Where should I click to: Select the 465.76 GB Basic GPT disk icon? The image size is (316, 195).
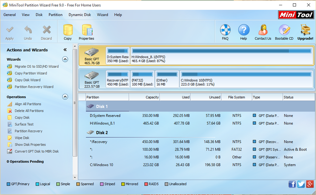click(x=92, y=52)
